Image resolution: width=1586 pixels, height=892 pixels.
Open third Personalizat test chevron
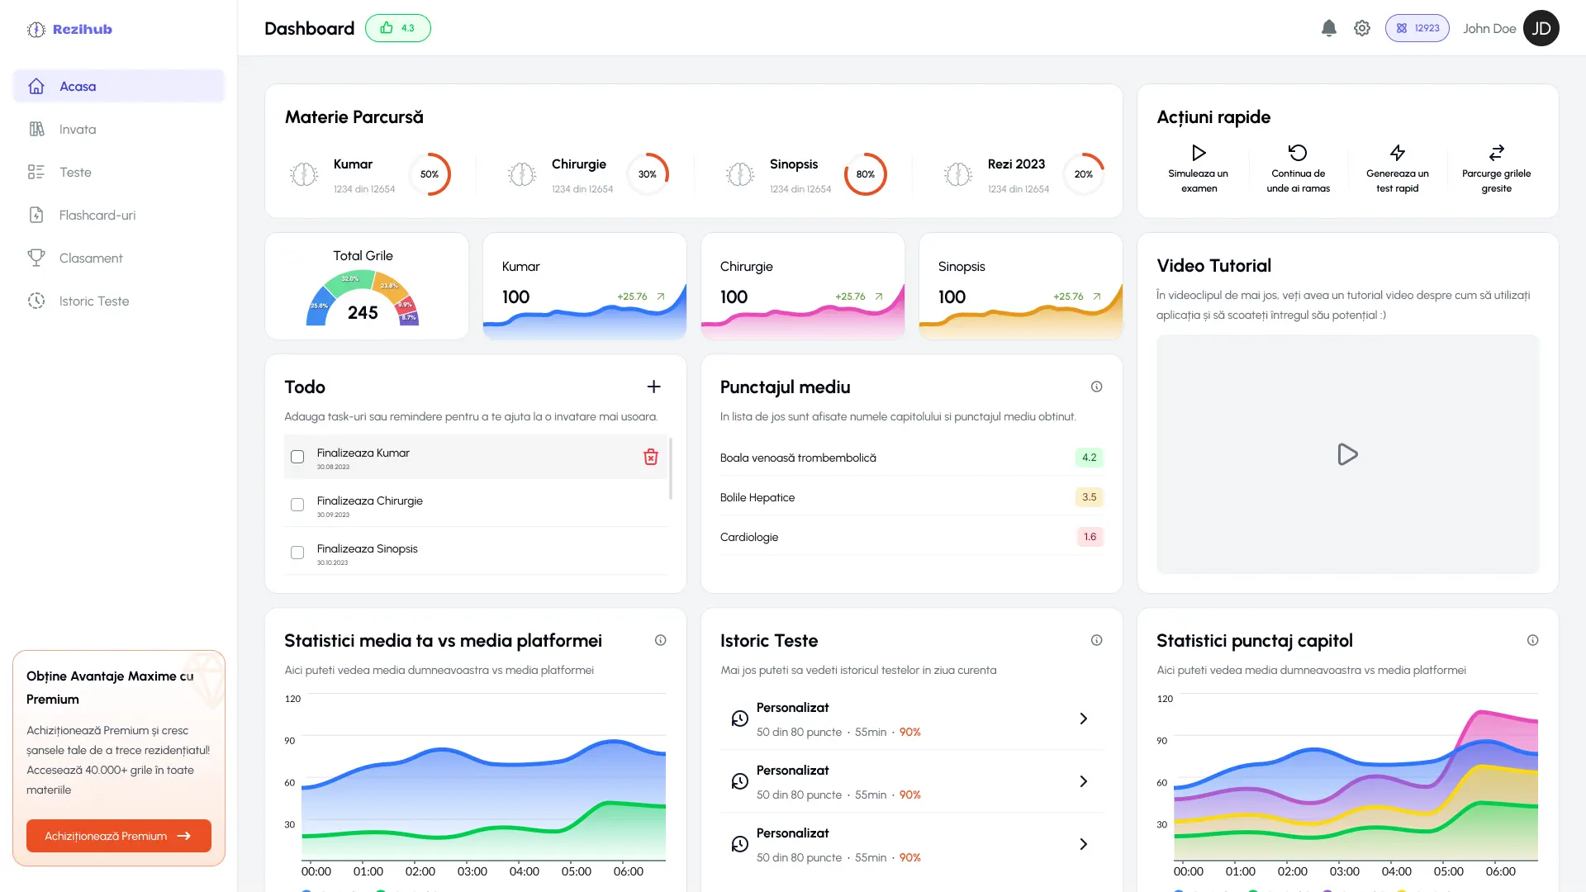[x=1083, y=844]
